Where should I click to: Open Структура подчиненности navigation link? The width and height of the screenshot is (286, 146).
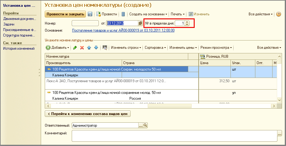(x=19, y=35)
